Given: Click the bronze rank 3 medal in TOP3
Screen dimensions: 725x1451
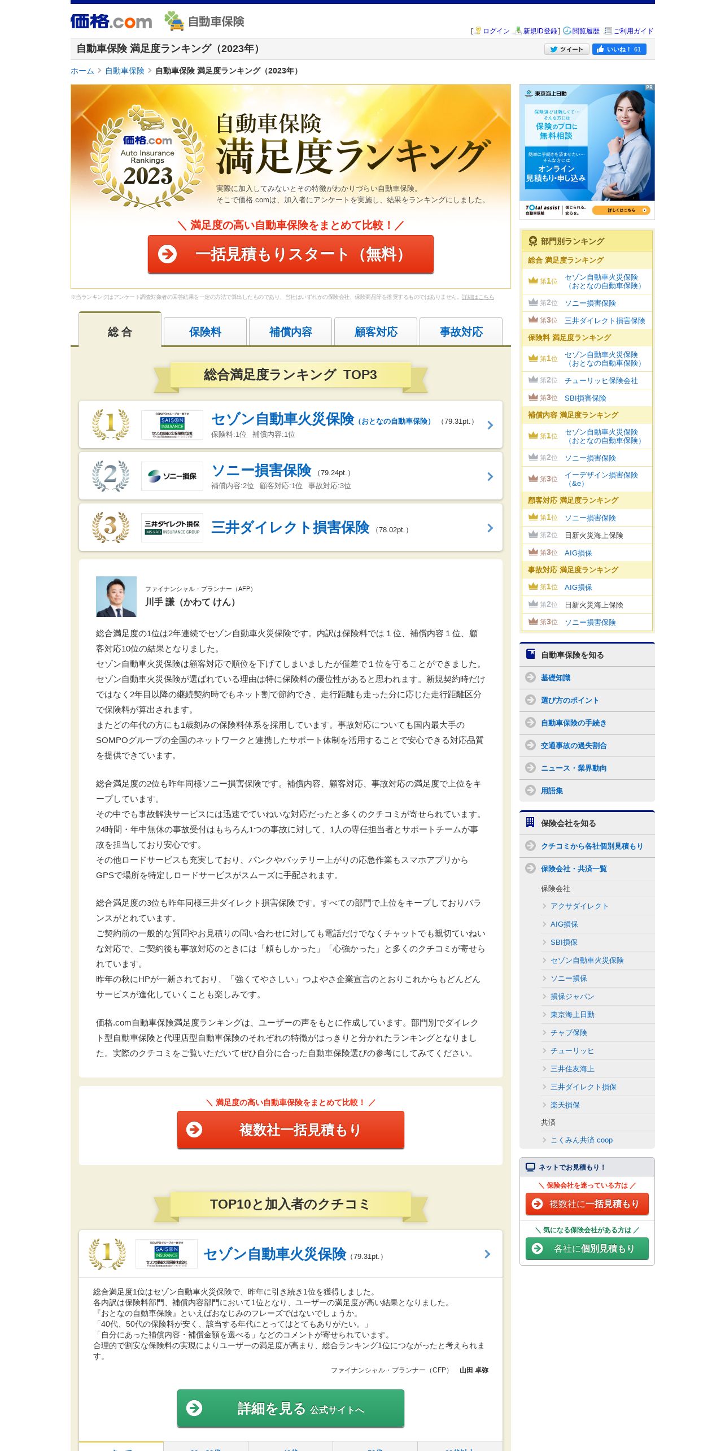Looking at the screenshot, I should click(111, 527).
